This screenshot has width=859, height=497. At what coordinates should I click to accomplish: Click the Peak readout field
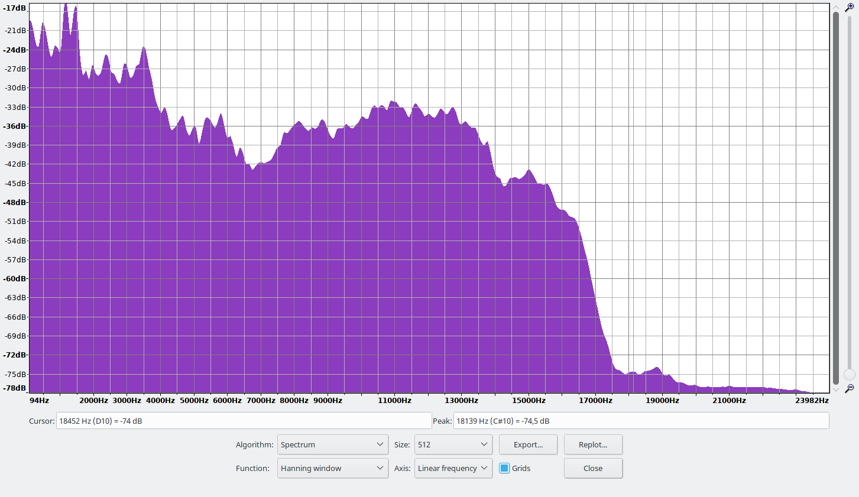coord(641,421)
